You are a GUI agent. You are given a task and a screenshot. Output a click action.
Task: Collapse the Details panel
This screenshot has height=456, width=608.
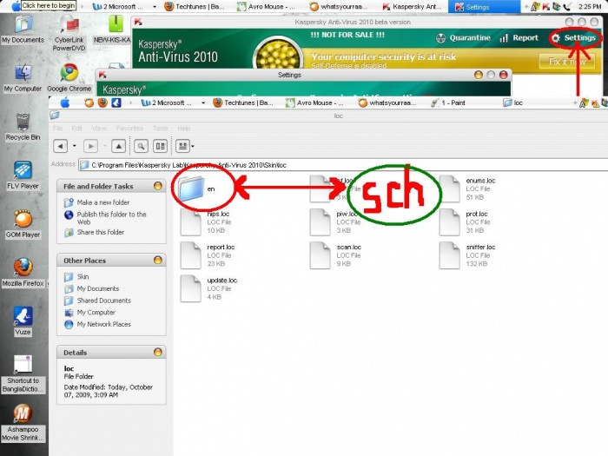point(158,352)
